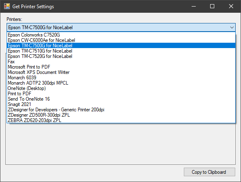Pick the Monarch 6039 printer
The image size is (241, 182).
[x=121, y=78]
